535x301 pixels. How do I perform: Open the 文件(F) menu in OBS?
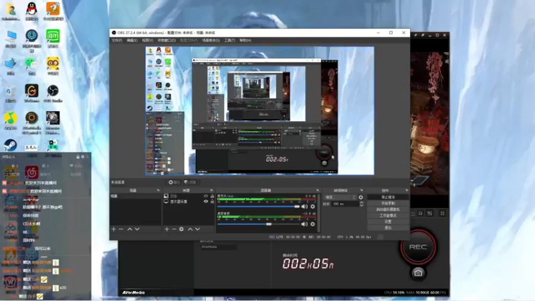tap(116, 40)
